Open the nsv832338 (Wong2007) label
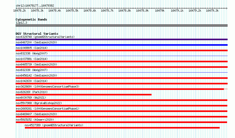Image resolution: width=235 pixels, height=138 pixels. 32,53
